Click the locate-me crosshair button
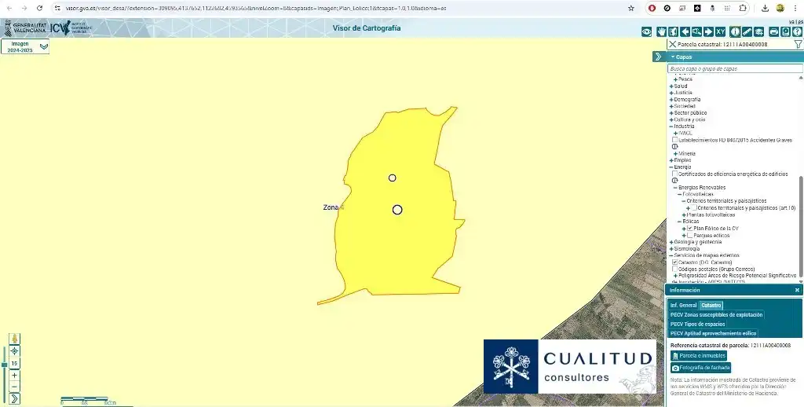The image size is (804, 407). point(14,351)
